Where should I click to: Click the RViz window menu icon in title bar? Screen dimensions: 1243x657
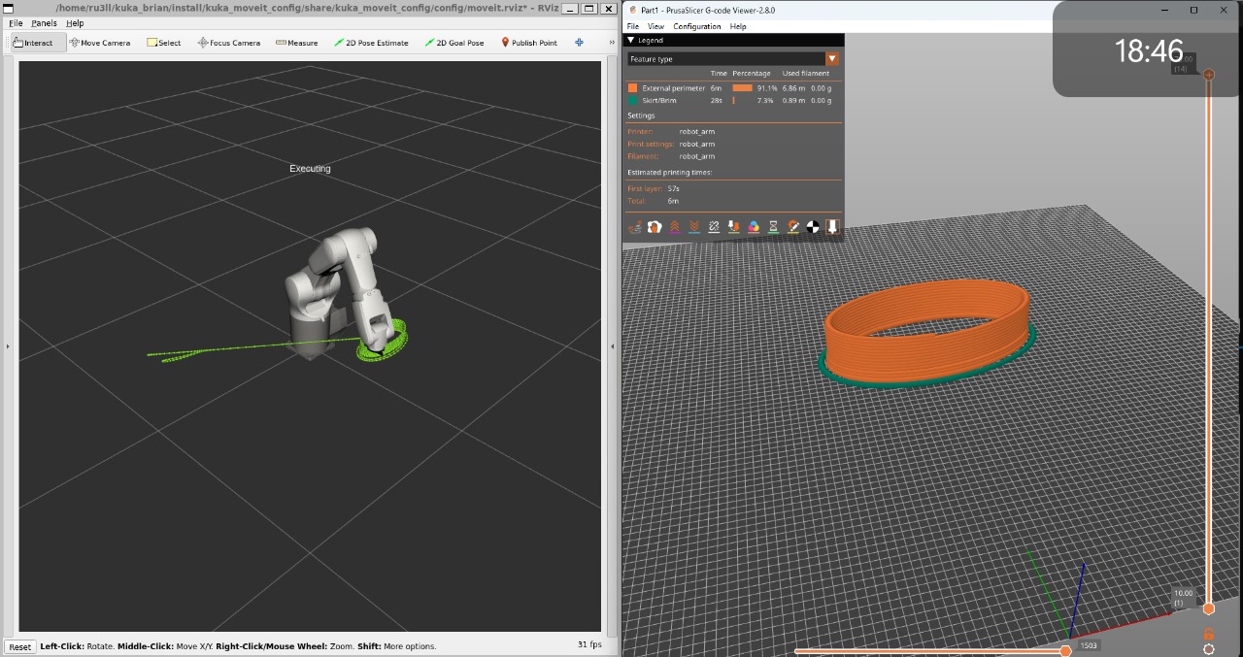pyautogui.click(x=8, y=8)
